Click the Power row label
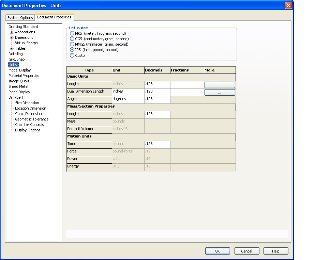Screen dimensions: 315x260 point(89,160)
